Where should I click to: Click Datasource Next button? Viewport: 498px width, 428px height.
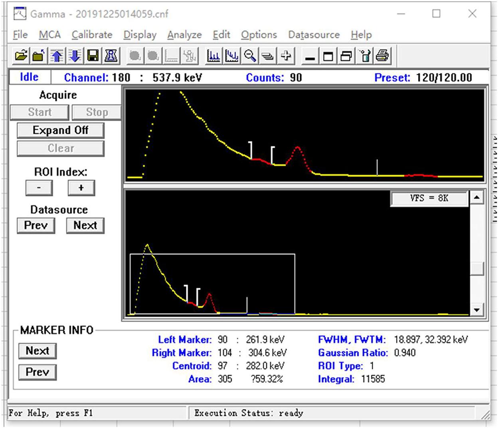click(85, 225)
